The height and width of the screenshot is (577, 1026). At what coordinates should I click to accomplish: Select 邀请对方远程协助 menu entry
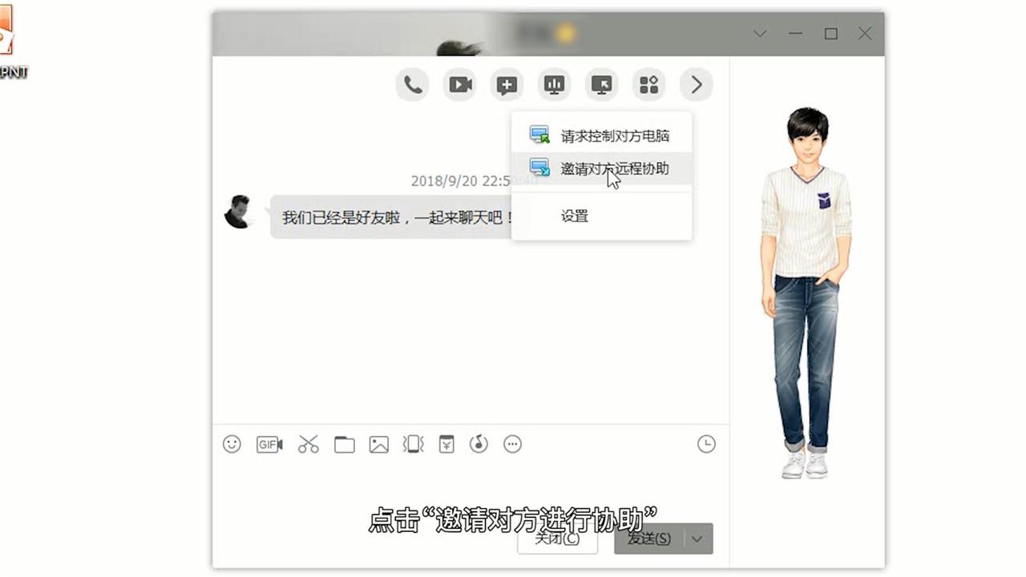pos(601,168)
